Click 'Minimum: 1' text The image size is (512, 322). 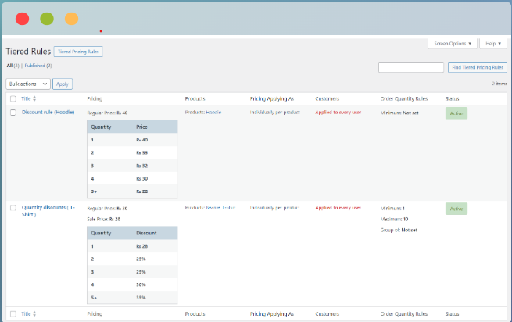click(392, 208)
